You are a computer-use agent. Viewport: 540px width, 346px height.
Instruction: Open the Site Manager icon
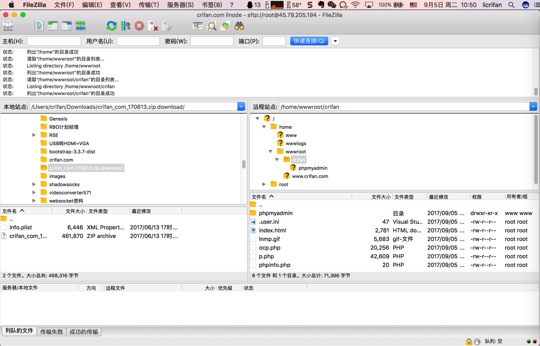[8, 26]
